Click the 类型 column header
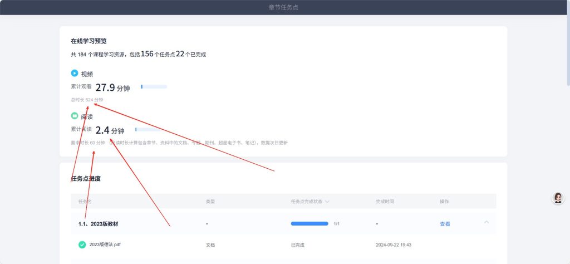 210,202
